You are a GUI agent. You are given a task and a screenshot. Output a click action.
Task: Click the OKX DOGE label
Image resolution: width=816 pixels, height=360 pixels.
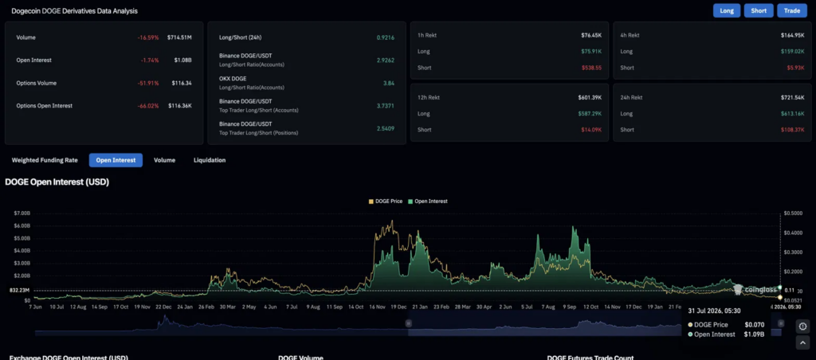(x=233, y=79)
